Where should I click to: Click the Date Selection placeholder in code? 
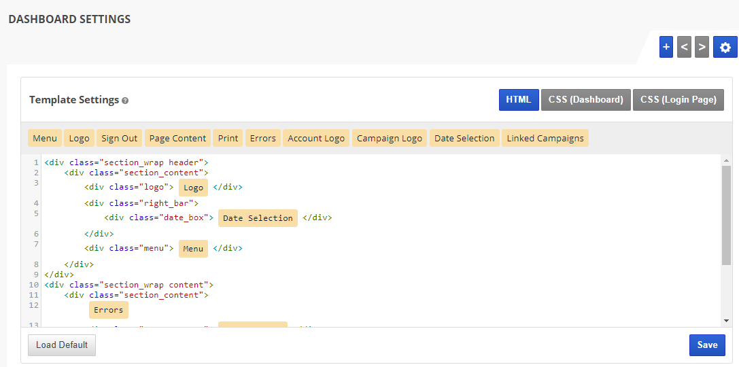coord(258,218)
